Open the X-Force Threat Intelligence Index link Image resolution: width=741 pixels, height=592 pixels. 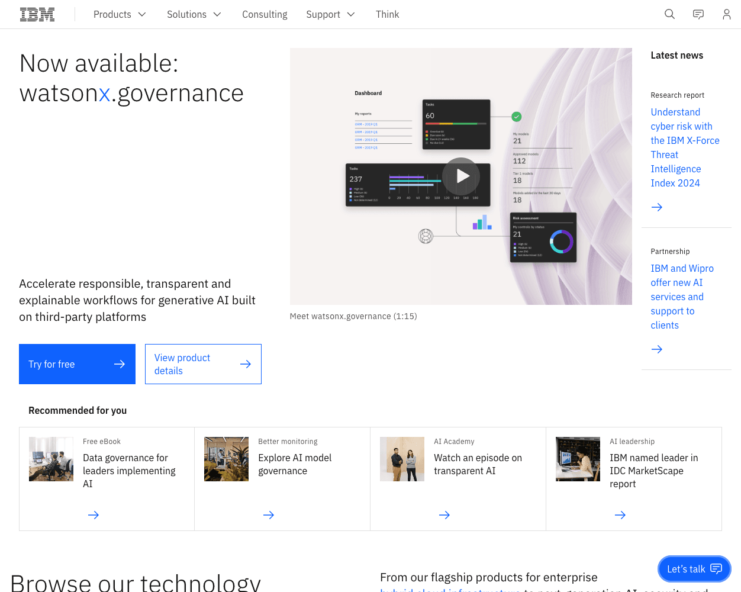(x=685, y=147)
